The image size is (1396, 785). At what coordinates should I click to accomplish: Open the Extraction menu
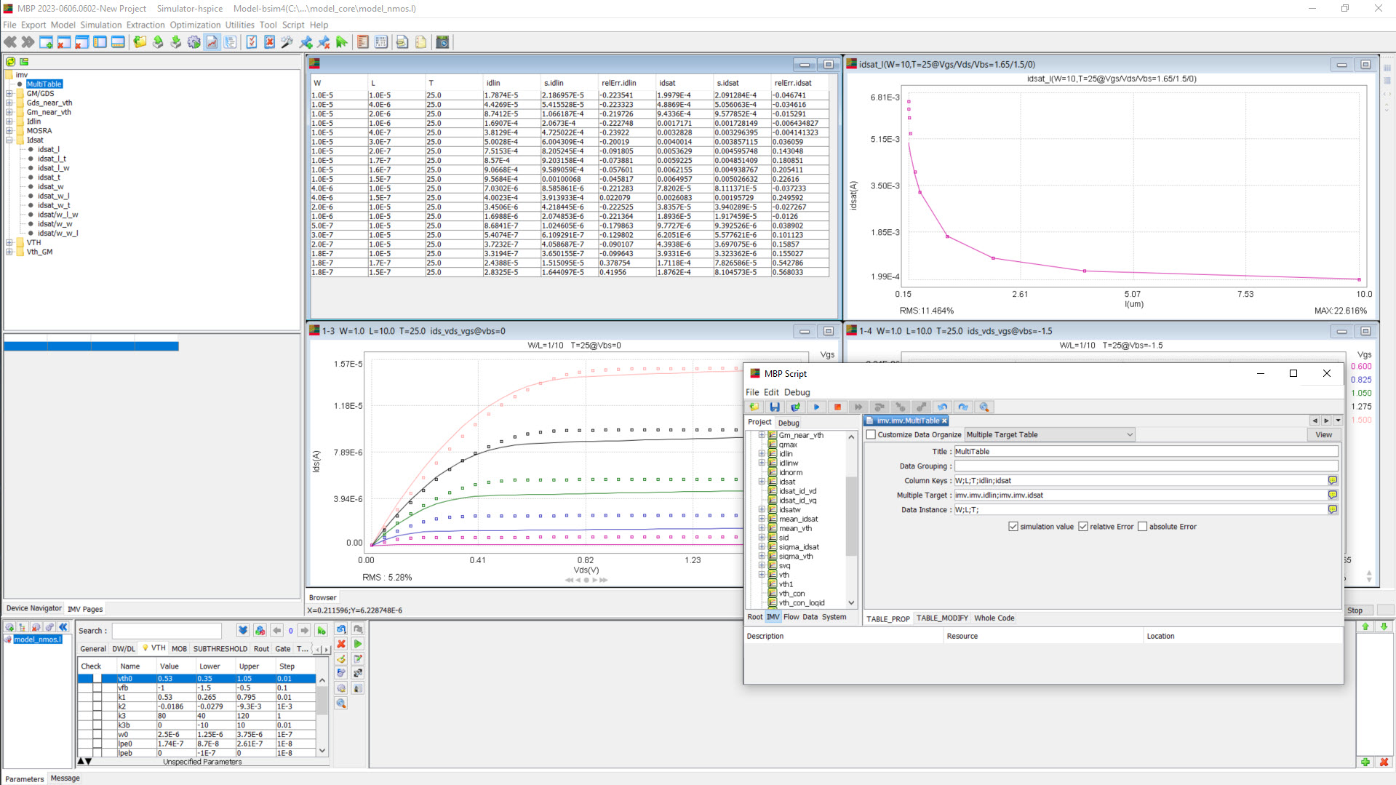click(x=145, y=24)
